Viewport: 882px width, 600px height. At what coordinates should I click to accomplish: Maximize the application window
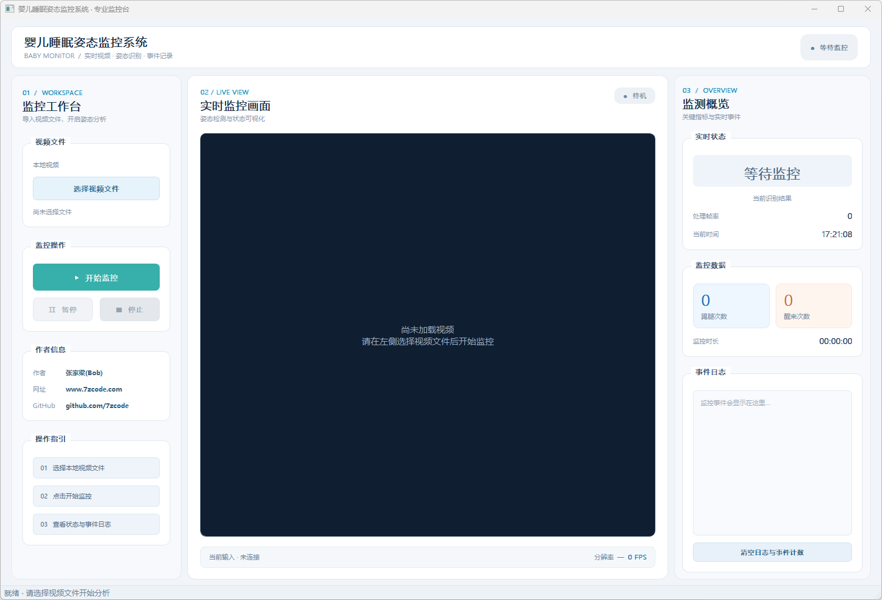coord(841,9)
